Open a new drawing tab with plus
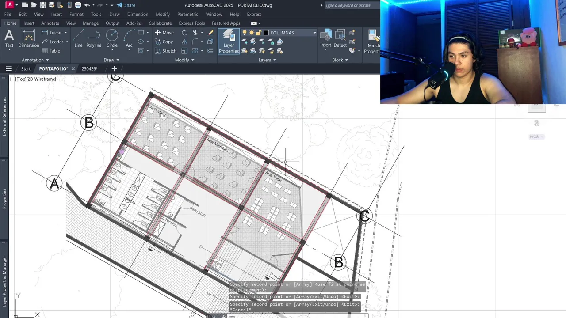 point(114,68)
